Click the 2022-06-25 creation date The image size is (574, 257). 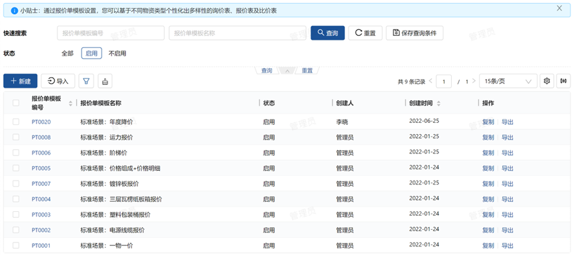pos(424,121)
